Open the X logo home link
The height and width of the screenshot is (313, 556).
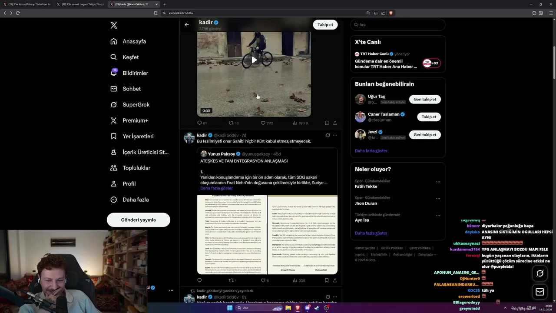tap(114, 25)
